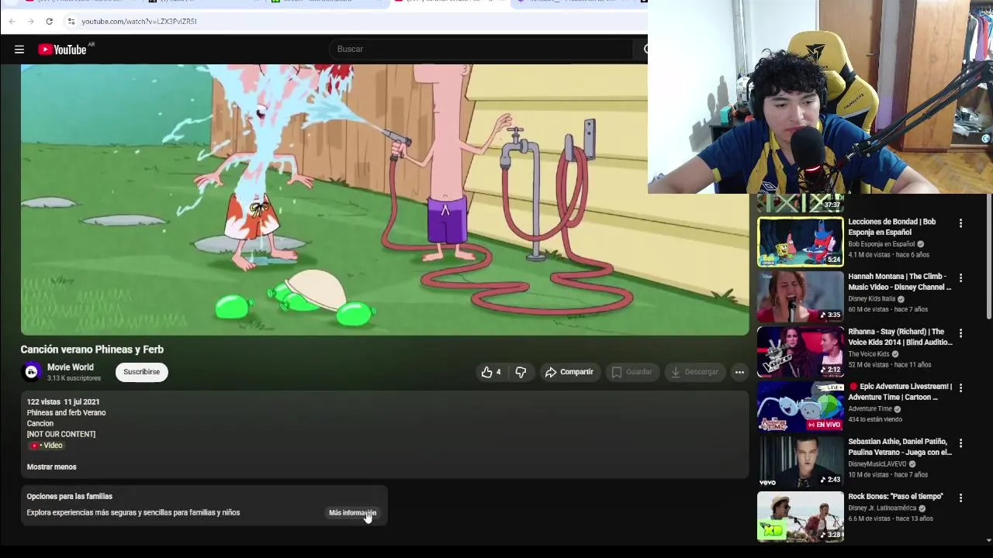
Task: Click the video title Canción verano Phineas y Ferb
Action: [92, 350]
